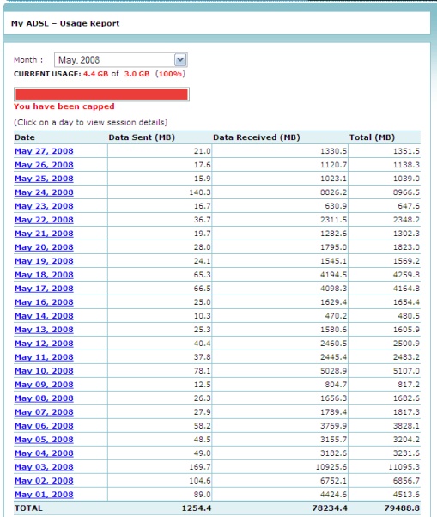Select the May 18, 2008 date link
The height and width of the screenshot is (517, 437).
(x=44, y=275)
